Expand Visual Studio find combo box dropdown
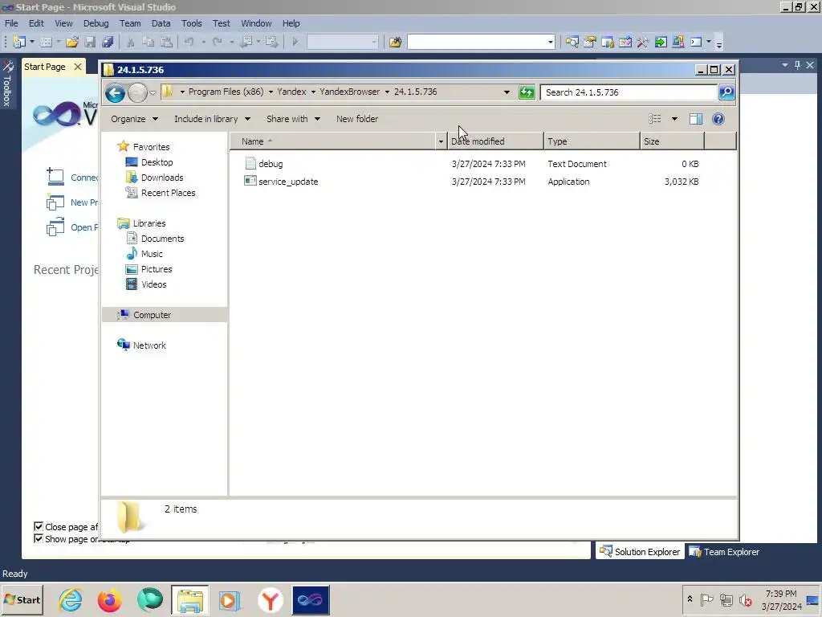 tap(550, 42)
